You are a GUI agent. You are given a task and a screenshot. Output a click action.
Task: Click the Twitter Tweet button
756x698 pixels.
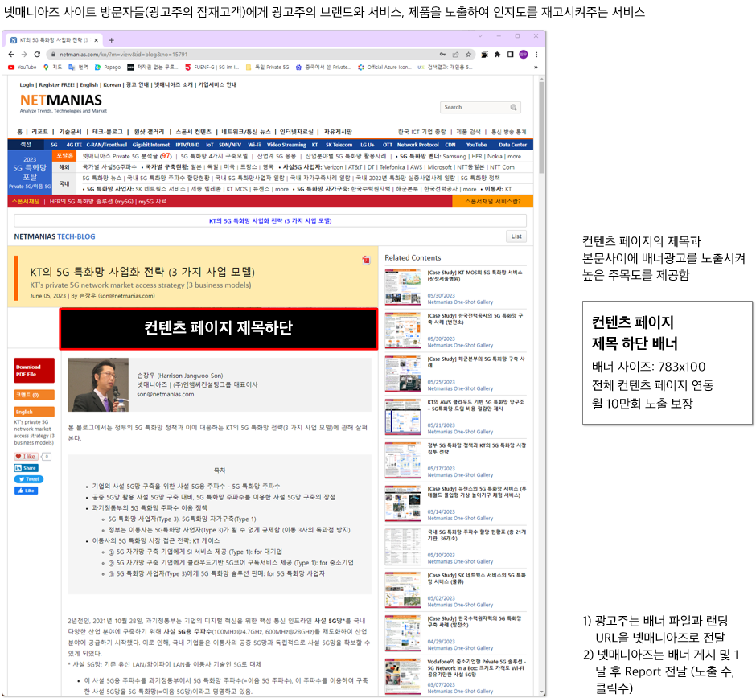28,479
